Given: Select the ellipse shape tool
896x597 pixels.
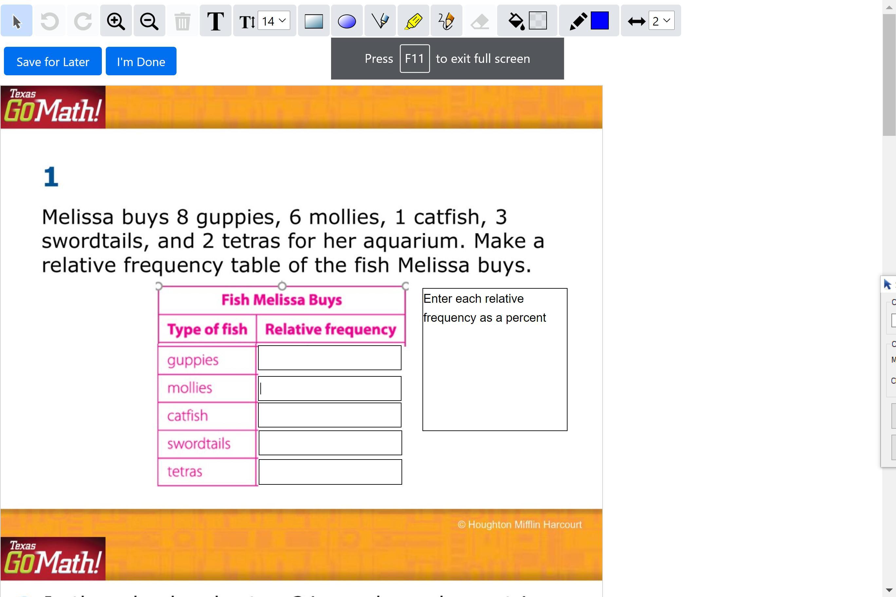Looking at the screenshot, I should click(347, 21).
